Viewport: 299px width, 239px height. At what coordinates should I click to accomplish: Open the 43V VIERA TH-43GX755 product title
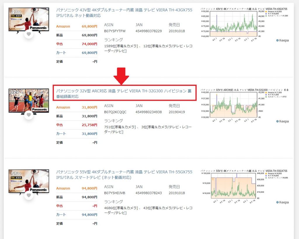[x=124, y=13]
